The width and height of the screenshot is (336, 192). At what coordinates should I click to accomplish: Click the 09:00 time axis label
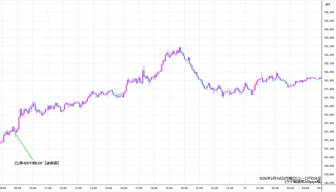click(18, 188)
